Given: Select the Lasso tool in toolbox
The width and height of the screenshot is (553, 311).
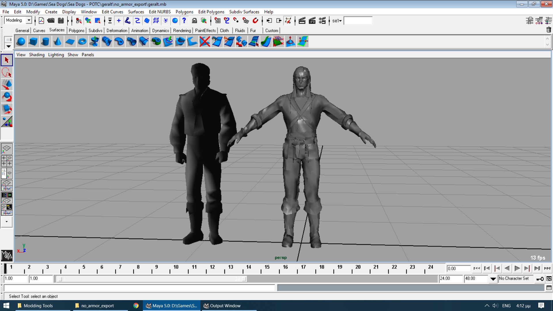Looking at the screenshot, I should click(x=7, y=72).
